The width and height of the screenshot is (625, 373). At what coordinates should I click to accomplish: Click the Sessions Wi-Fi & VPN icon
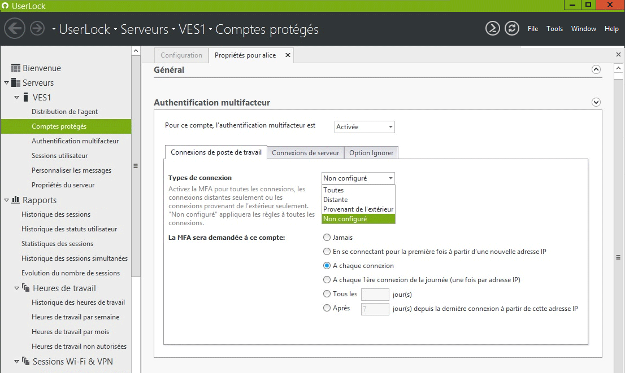(x=26, y=361)
